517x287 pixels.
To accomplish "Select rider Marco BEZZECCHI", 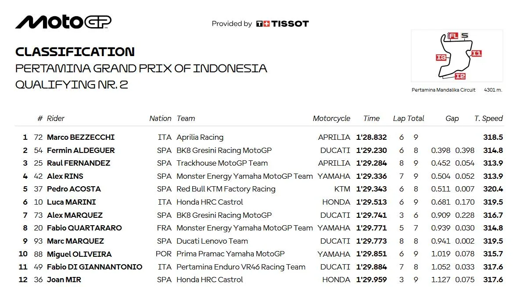I will [x=81, y=137].
